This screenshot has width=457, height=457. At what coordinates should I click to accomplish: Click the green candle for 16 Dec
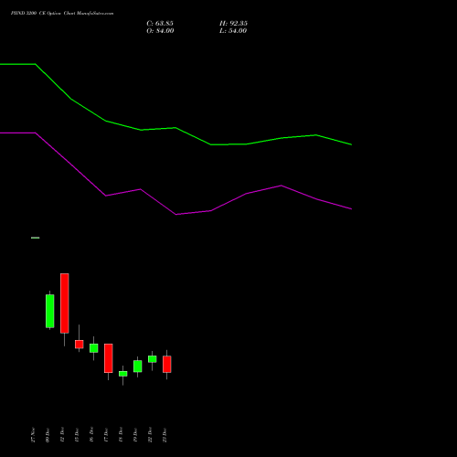(x=94, y=348)
